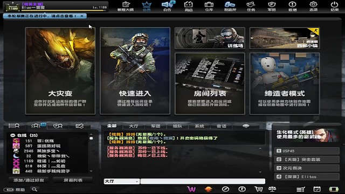Select the 组队 chat tab
The image size is (345, 194).
click(x=177, y=126)
